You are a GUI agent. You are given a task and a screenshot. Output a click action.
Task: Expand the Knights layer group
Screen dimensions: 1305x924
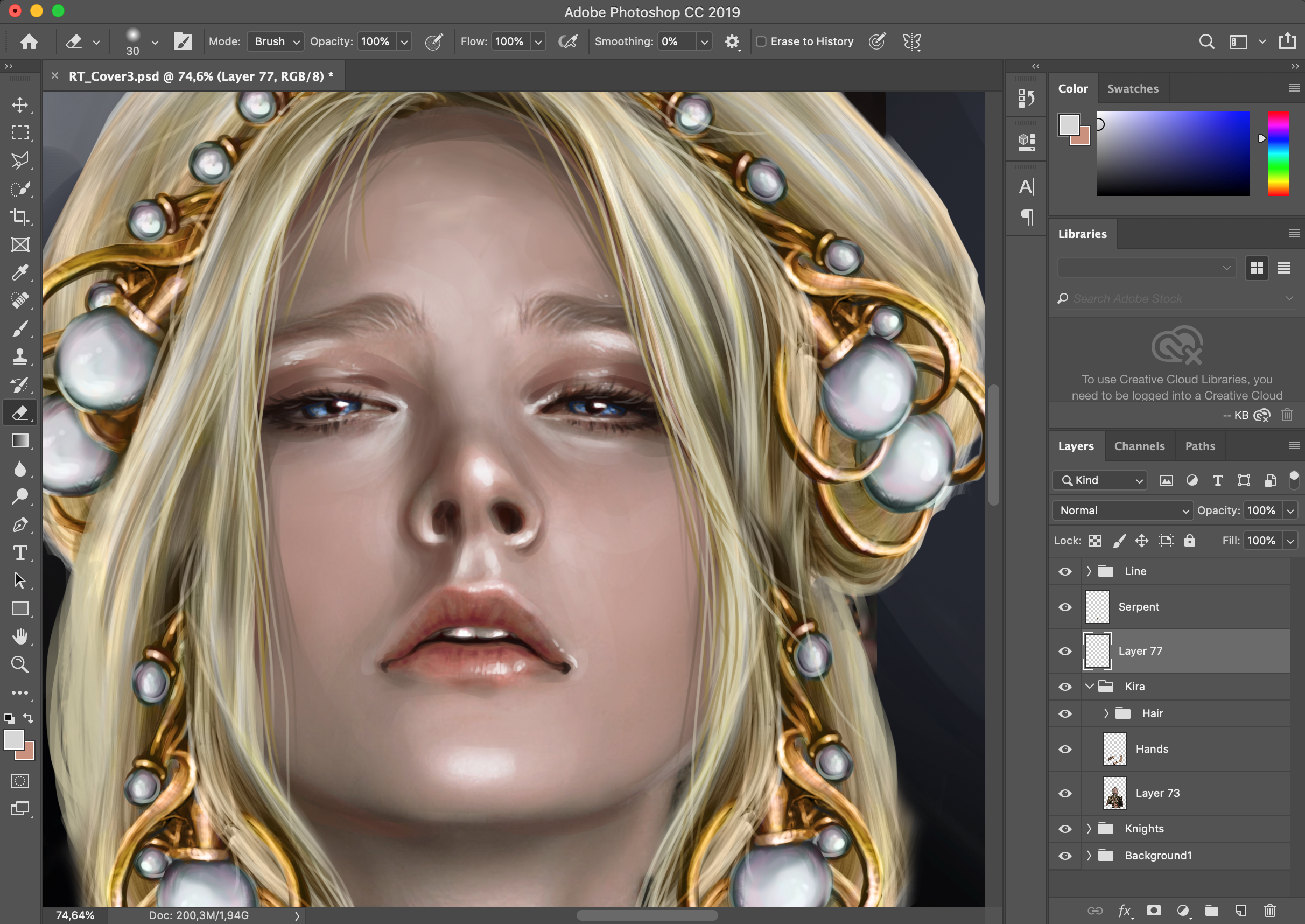(1089, 828)
